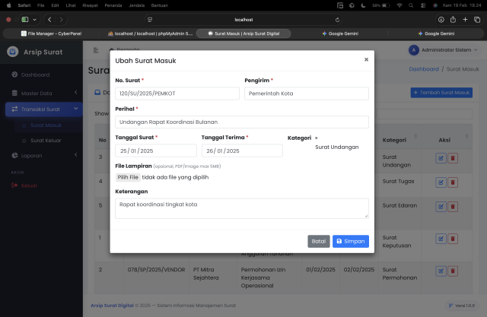Close the Ubah Surat Masuk dialog
Viewport: 487px width, 317px height.
366,59
